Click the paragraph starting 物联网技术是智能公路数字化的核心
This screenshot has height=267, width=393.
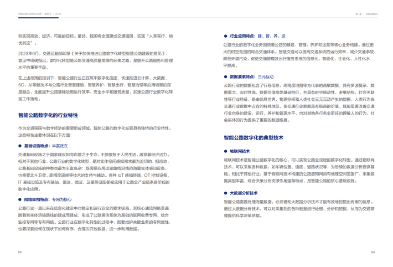pos(299,171)
